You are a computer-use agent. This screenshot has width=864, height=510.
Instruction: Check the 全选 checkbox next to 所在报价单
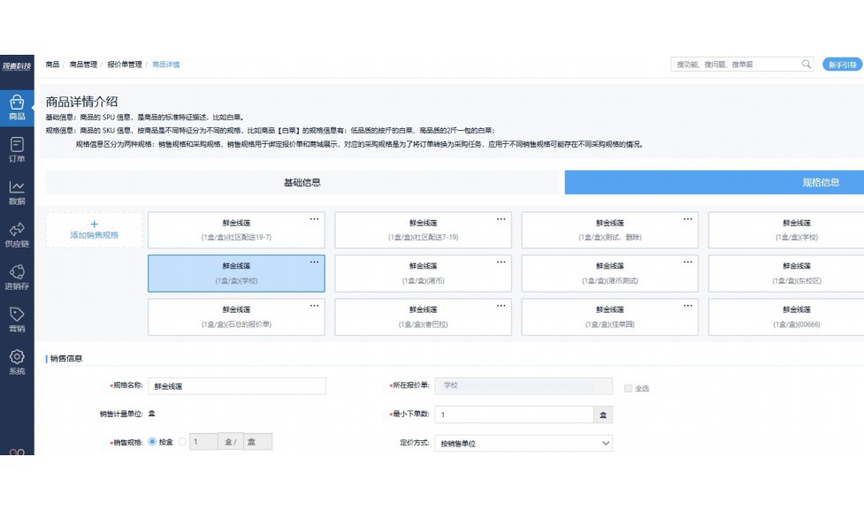[628, 386]
